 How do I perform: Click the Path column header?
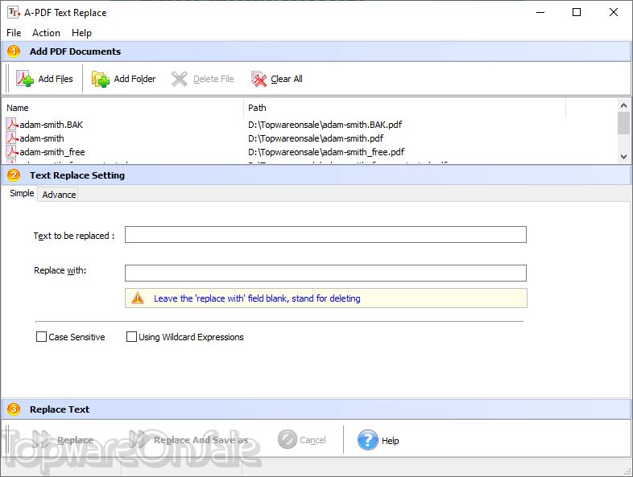[404, 108]
